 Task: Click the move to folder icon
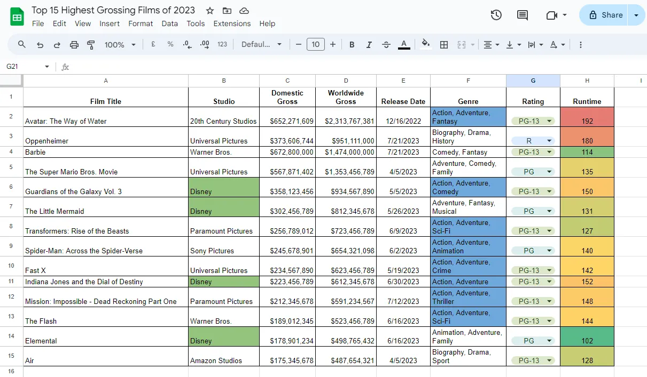(x=227, y=11)
